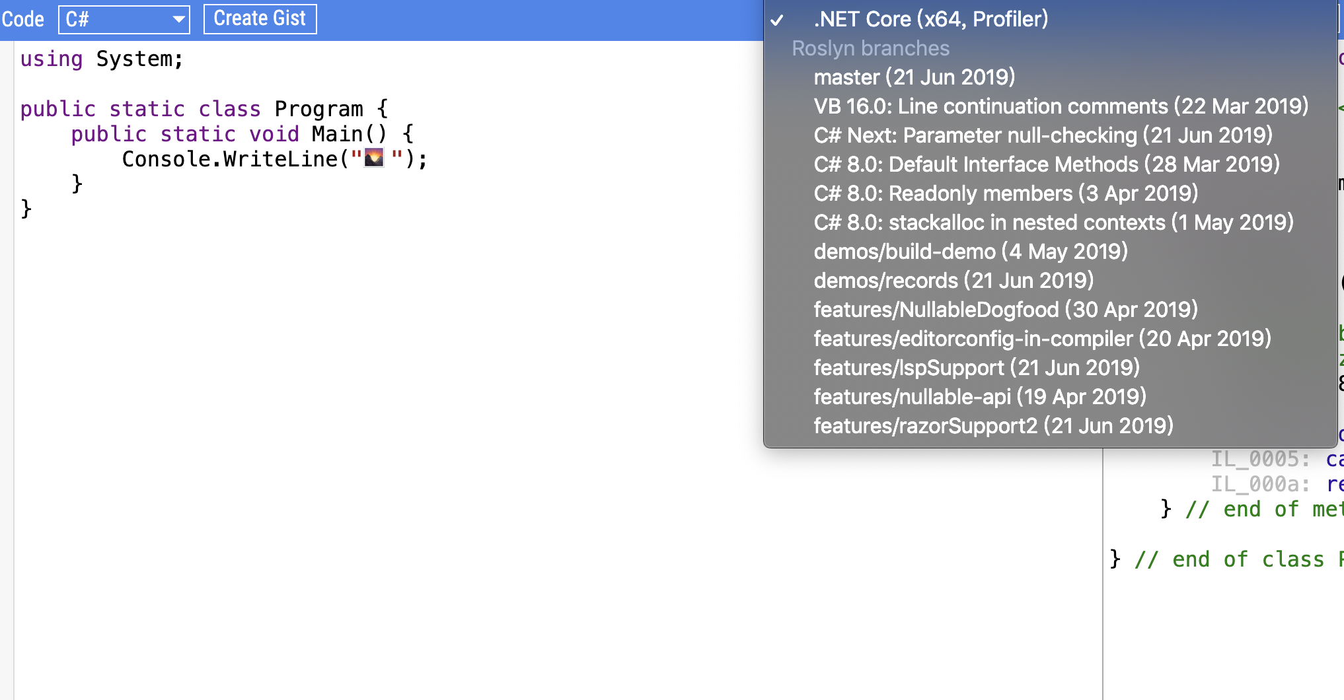Click the C# language selector field
This screenshot has width=1344, height=700.
124,19
